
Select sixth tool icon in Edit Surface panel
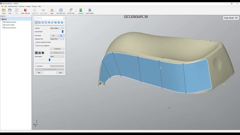tap(52, 22)
